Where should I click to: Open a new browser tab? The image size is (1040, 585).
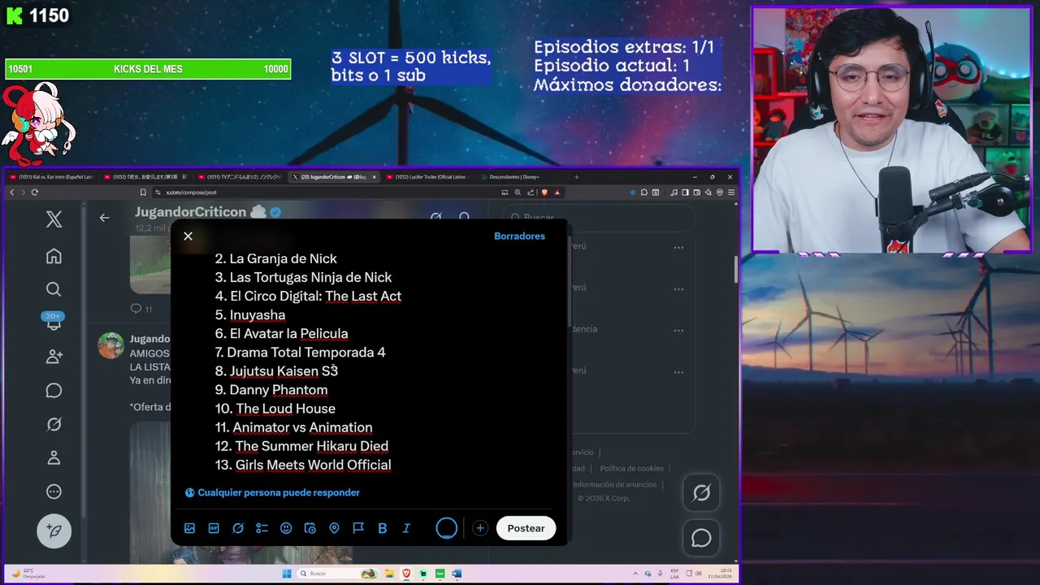tap(577, 176)
